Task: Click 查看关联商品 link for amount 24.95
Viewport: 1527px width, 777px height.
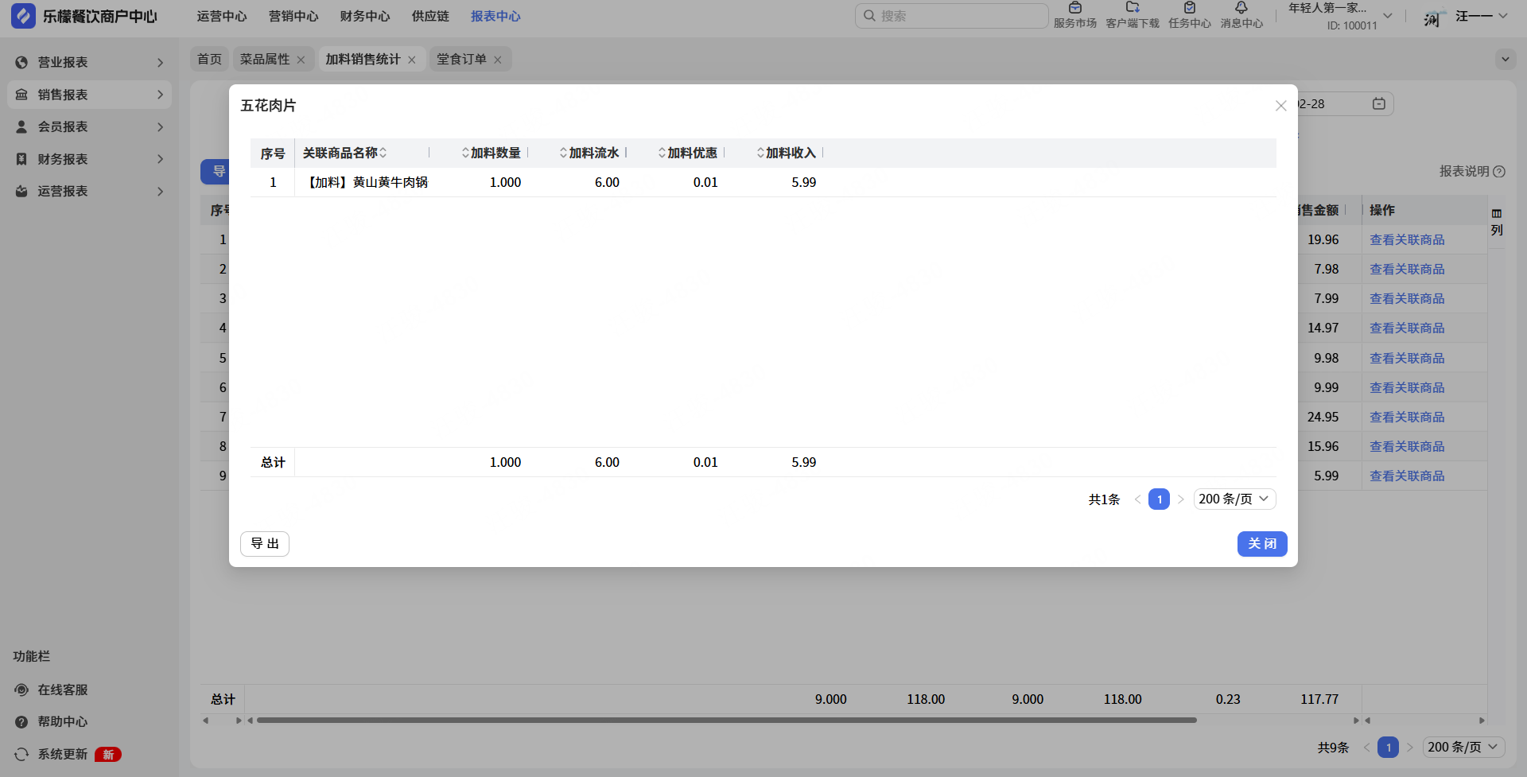Action: point(1407,417)
